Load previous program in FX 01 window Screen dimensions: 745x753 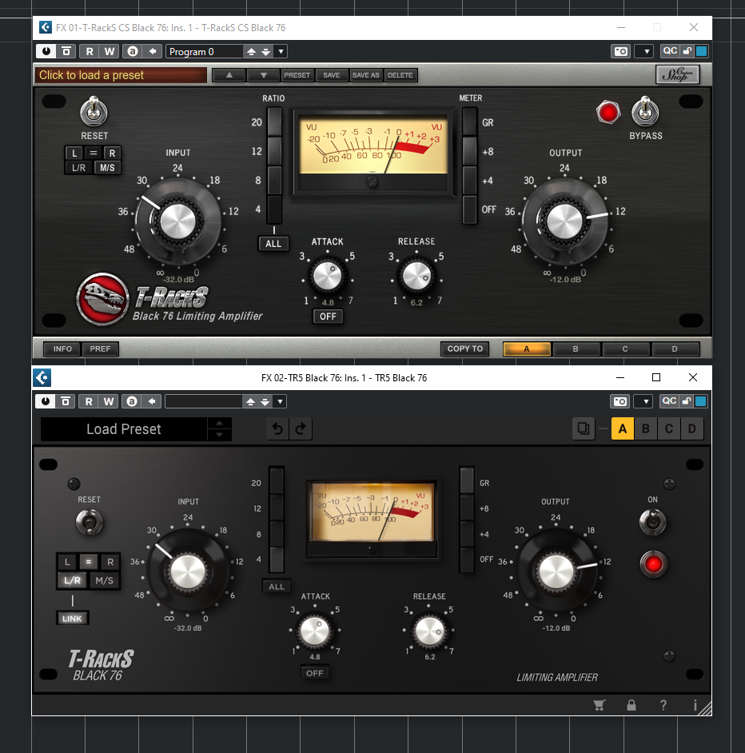[251, 51]
